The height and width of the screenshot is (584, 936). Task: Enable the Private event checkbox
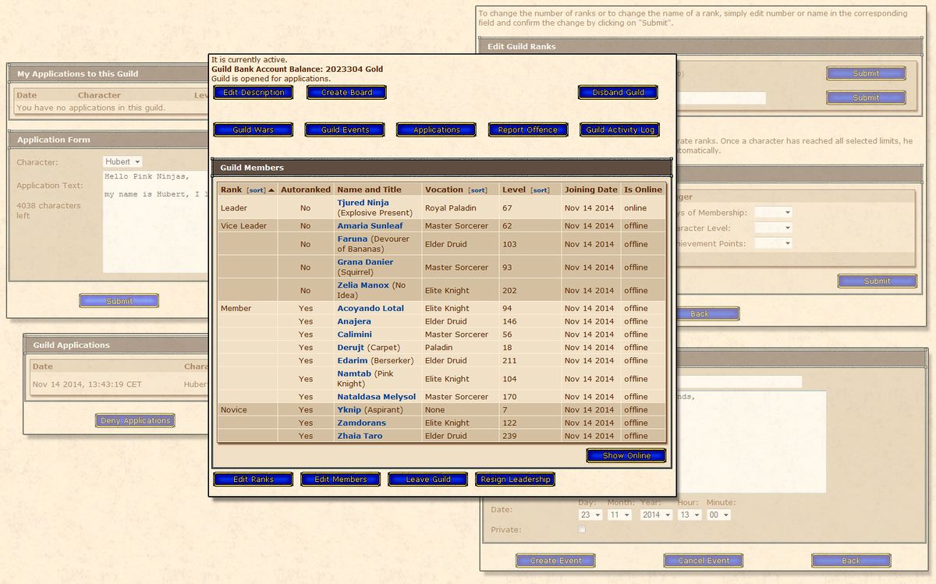point(580,529)
